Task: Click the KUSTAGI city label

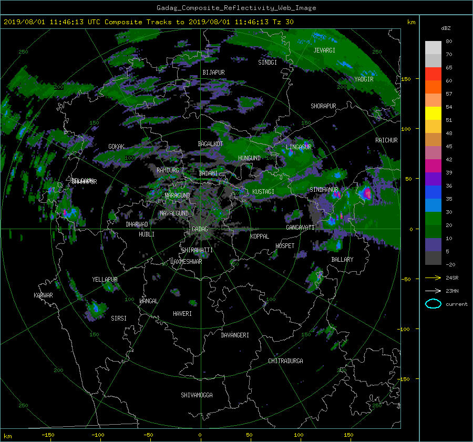Action: click(263, 192)
